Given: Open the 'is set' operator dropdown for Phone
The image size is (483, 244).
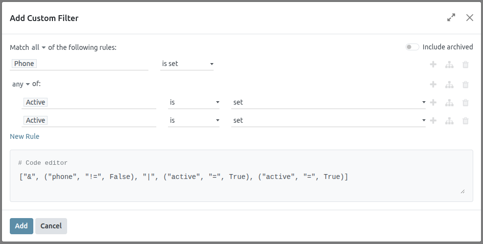Looking at the screenshot, I should pyautogui.click(x=187, y=64).
